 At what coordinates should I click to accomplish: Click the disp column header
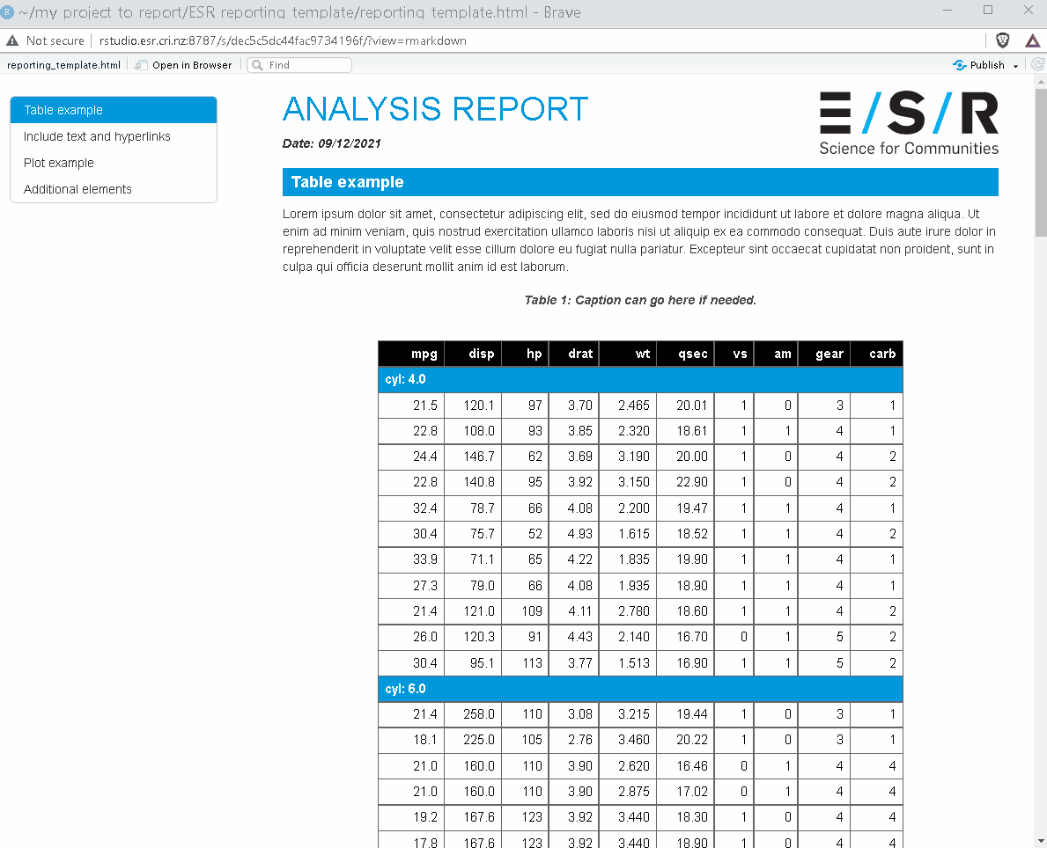tap(473, 354)
